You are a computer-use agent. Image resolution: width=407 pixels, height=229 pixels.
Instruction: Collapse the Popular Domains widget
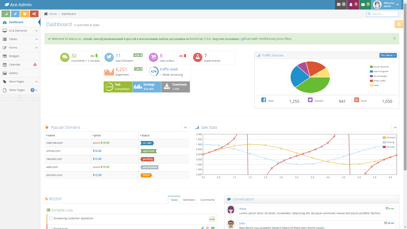tap(185, 127)
